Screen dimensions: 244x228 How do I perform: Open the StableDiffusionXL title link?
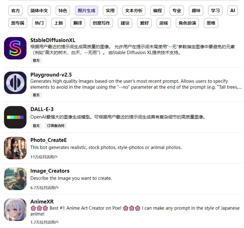tap(53, 40)
